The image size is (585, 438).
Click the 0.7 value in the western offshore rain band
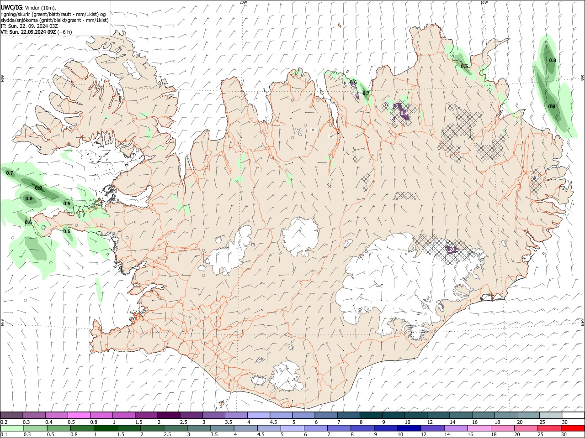click(x=10, y=173)
